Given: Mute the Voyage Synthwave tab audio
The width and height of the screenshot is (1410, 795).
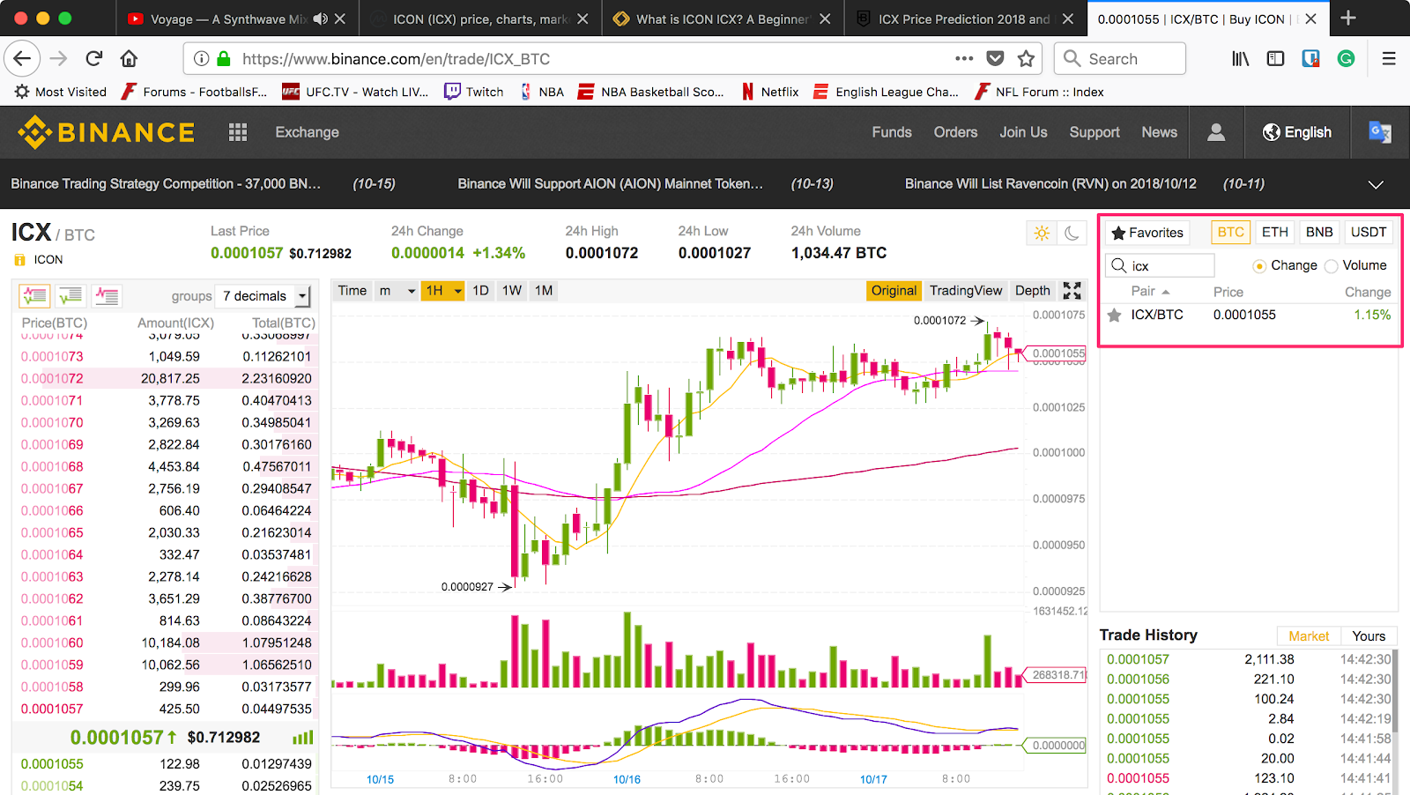Looking at the screenshot, I should tap(321, 19).
